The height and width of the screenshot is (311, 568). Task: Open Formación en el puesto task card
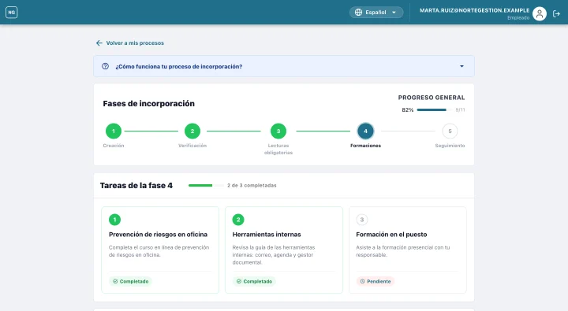pyautogui.click(x=408, y=250)
